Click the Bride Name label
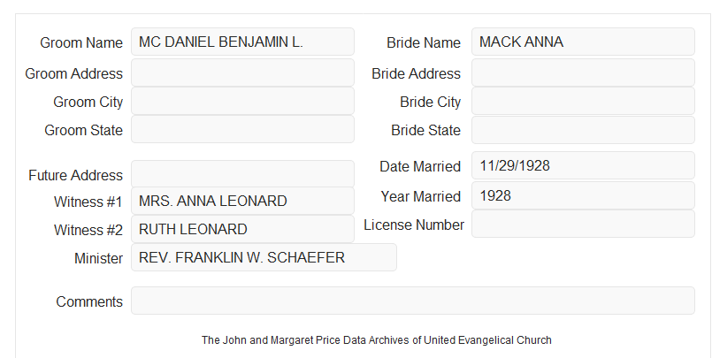The image size is (712, 358). 424,42
